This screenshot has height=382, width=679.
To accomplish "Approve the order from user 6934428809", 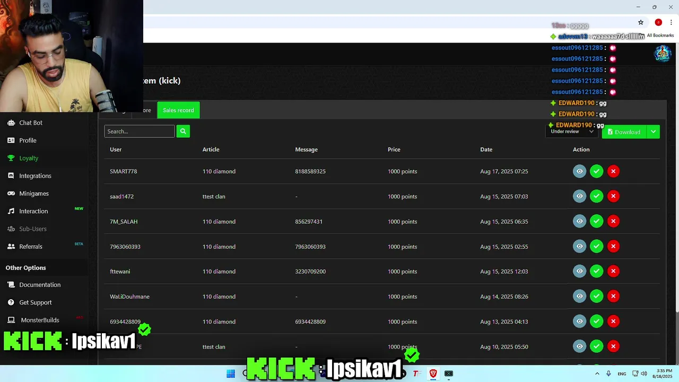I will (596, 321).
